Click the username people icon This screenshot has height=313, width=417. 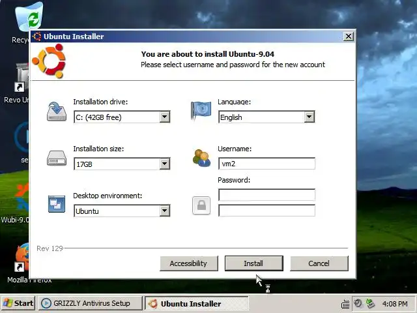coord(201,158)
